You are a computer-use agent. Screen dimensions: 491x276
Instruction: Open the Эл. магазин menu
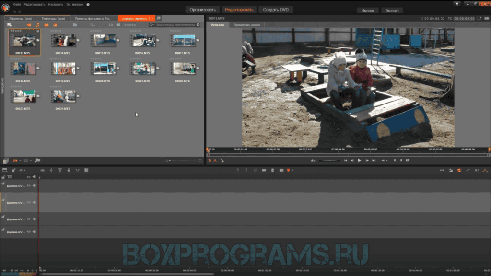74,4
